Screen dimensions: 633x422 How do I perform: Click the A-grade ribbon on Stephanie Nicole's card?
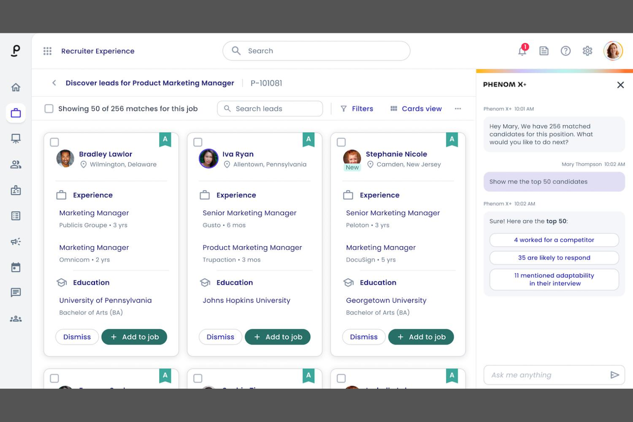coord(452,139)
